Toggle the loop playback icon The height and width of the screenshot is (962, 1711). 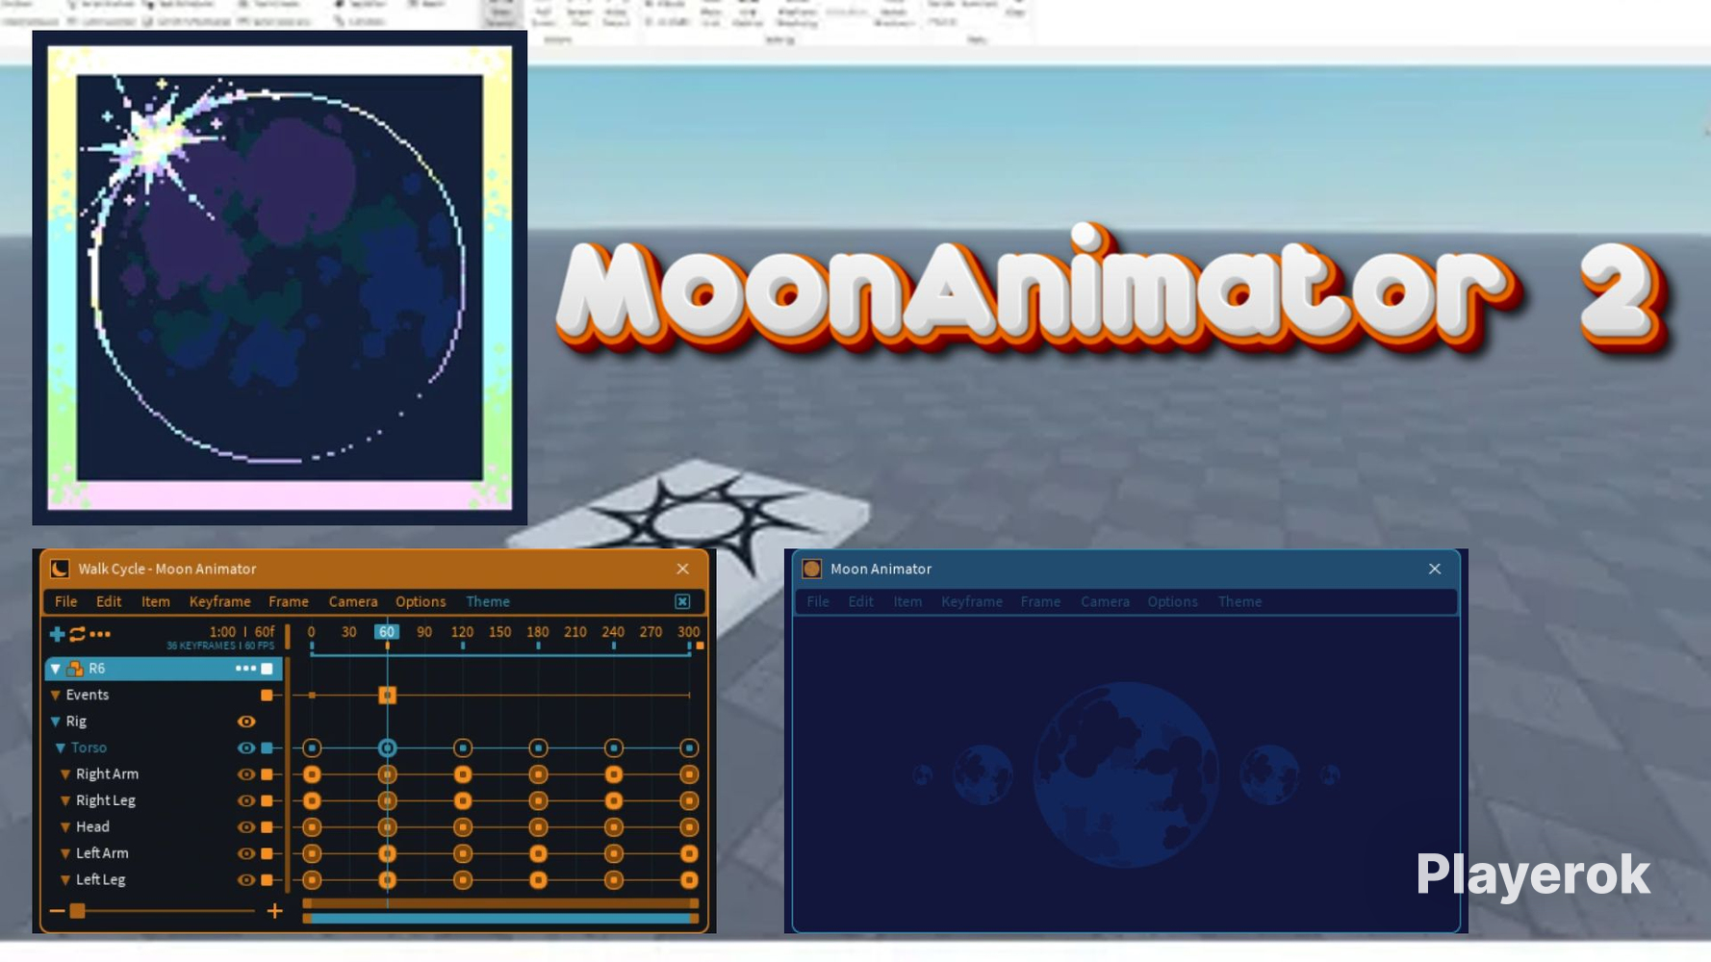tap(78, 634)
